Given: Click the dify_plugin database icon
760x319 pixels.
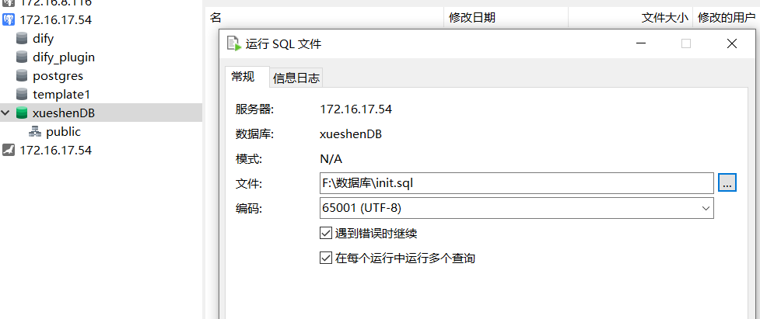Looking at the screenshot, I should click(x=23, y=57).
